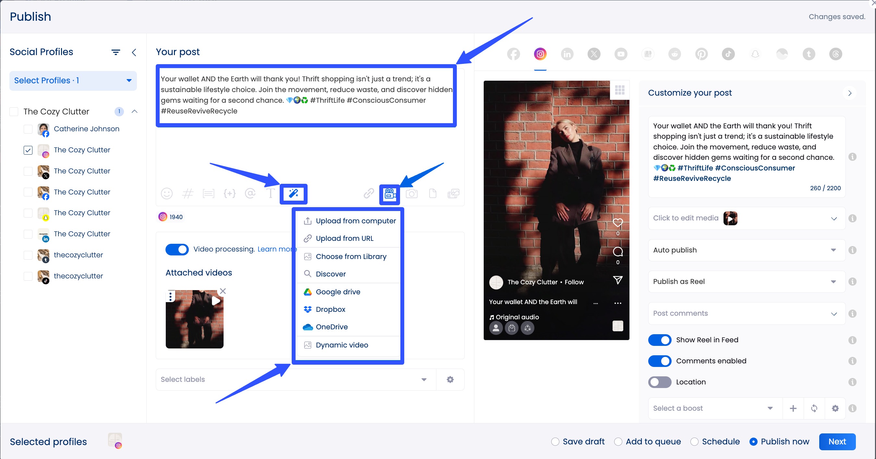Open the AI assistant wand tool

[x=294, y=194]
